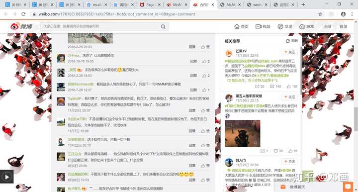The image size is (358, 192).
Task: Click the 第五人格手游攻略 avatar
Action: 229,98
